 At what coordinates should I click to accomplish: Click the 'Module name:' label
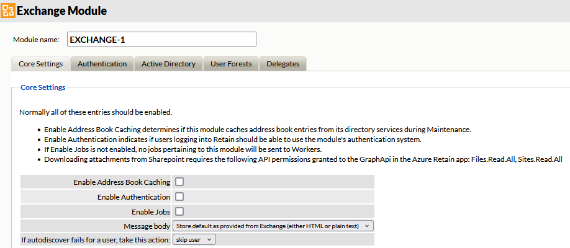[37, 40]
